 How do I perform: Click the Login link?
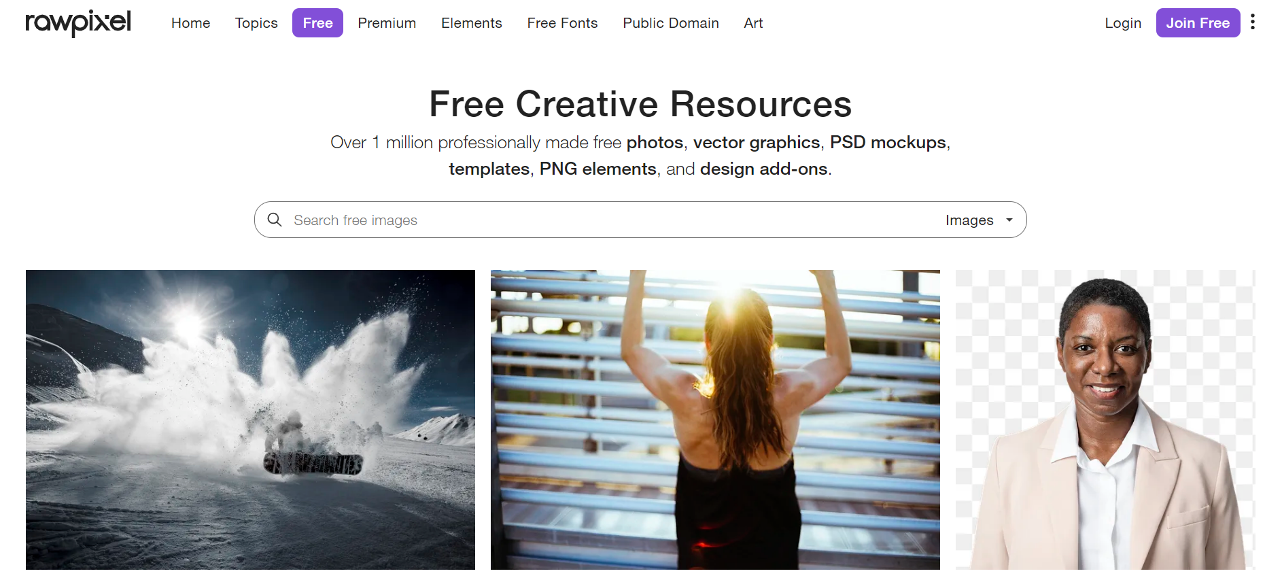[1123, 23]
